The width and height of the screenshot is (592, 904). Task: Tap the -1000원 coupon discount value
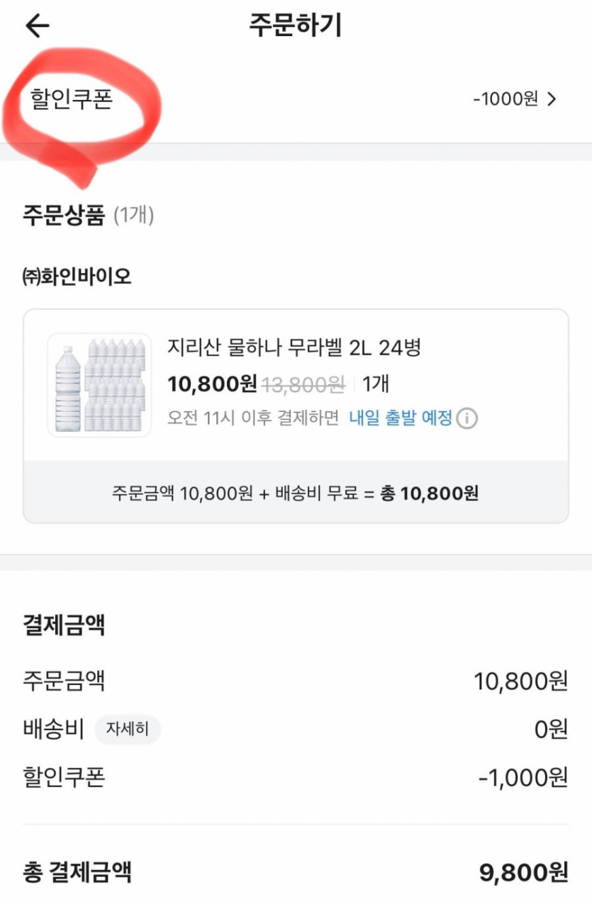pos(505,99)
